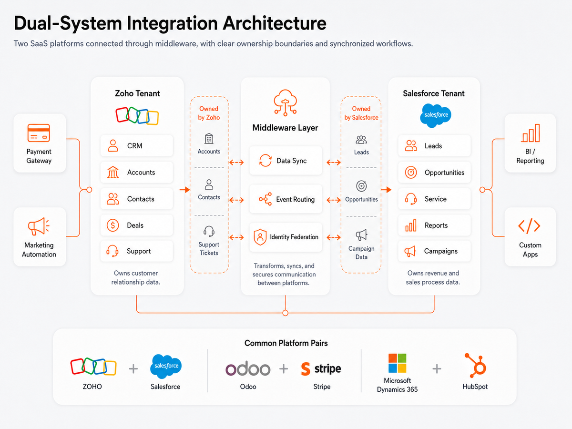
Task: Click the Event Routing share icon
Action: point(265,199)
